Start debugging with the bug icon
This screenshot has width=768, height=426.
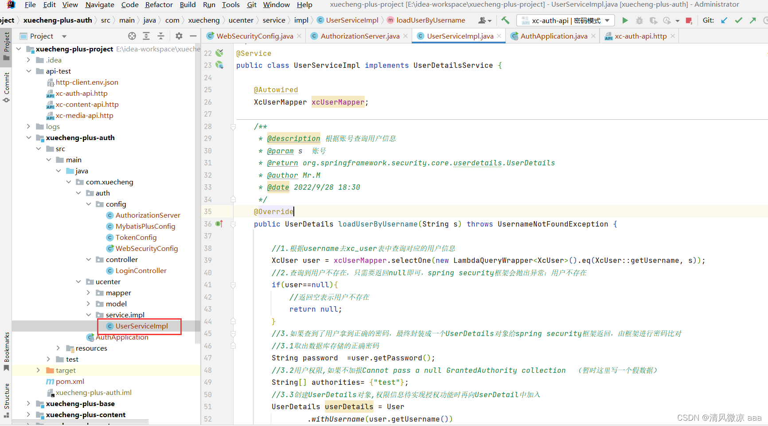(639, 20)
